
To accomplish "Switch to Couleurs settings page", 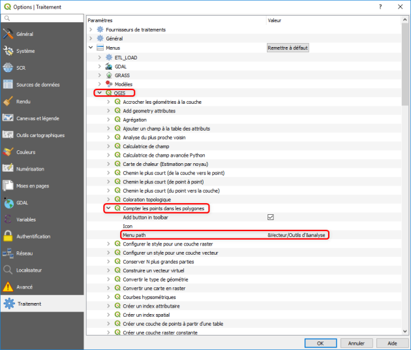I will [42, 152].
